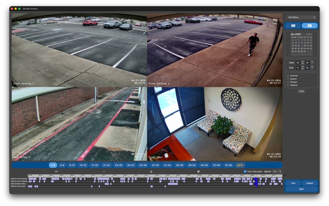Click the 01 Front Parking timeline label
This screenshot has width=329, height=206.
point(19,179)
